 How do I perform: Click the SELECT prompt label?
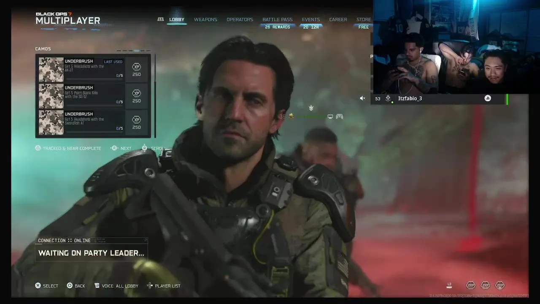51,286
